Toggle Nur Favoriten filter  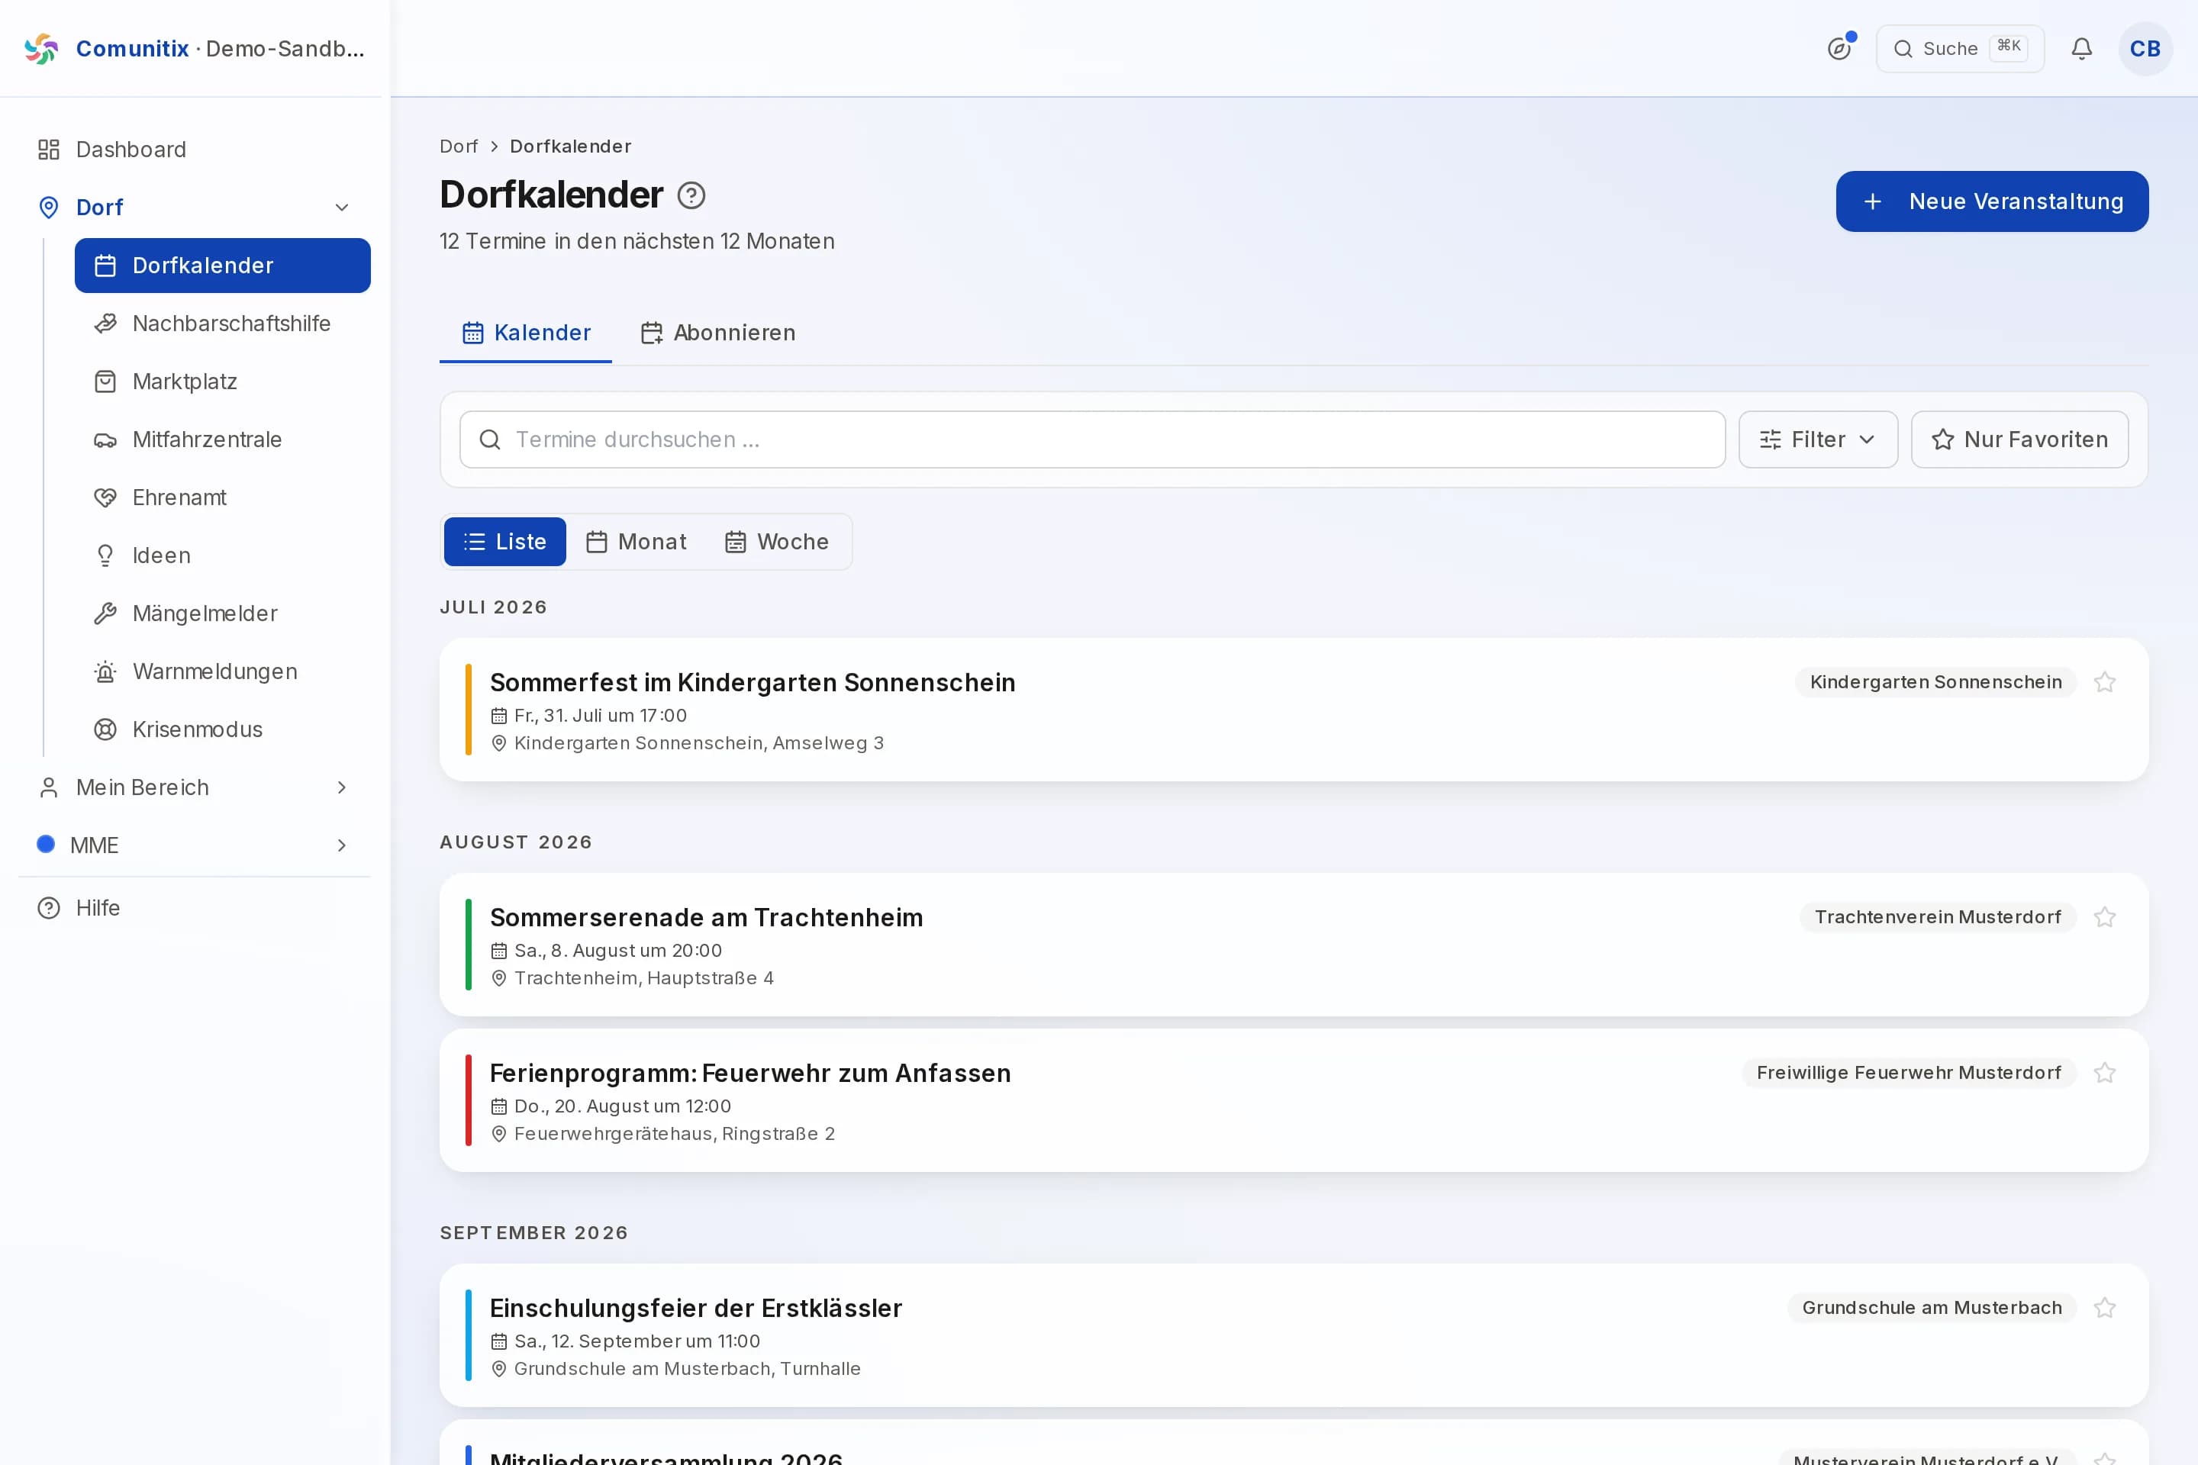tap(2019, 439)
